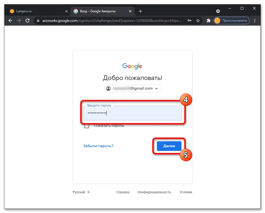Click the browser Forward arrow
The image size is (265, 213).
[19, 21]
